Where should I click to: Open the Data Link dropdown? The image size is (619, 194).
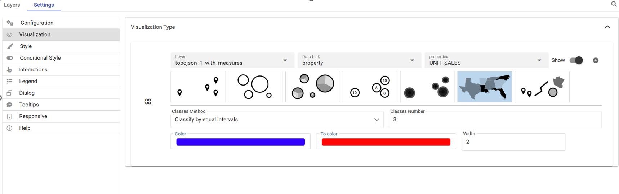point(359,60)
